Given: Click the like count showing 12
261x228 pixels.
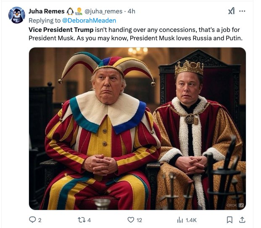Looking at the screenshot, I should [139, 220].
